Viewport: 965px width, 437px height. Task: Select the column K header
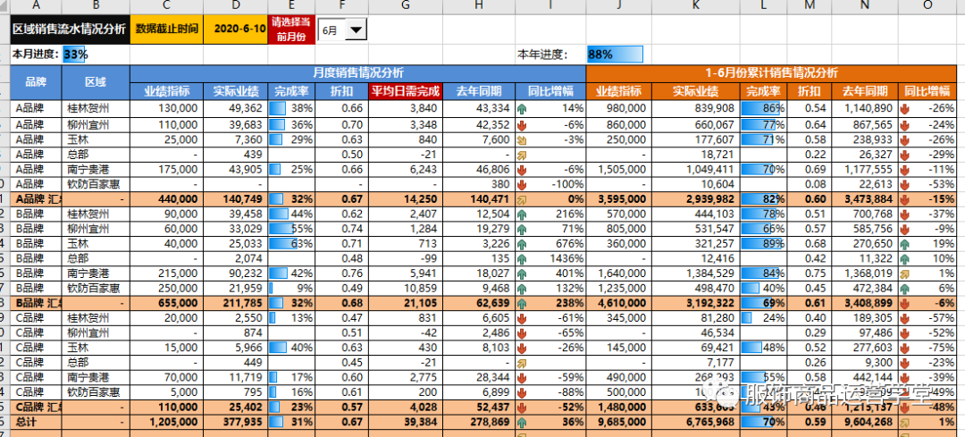click(695, 5)
